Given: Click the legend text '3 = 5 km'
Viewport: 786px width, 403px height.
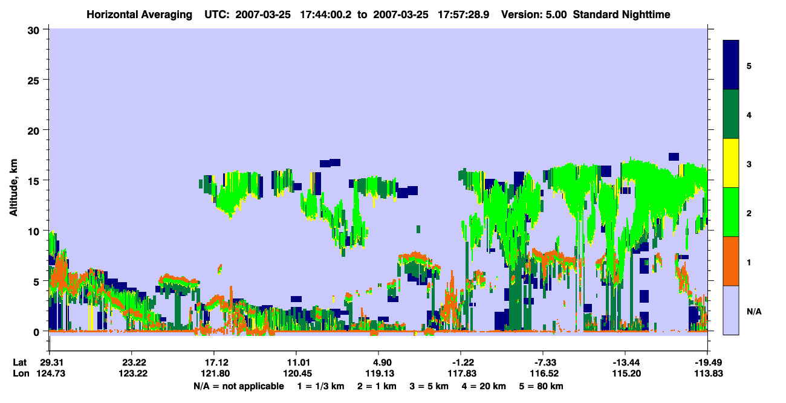Looking at the screenshot, I should [x=429, y=386].
